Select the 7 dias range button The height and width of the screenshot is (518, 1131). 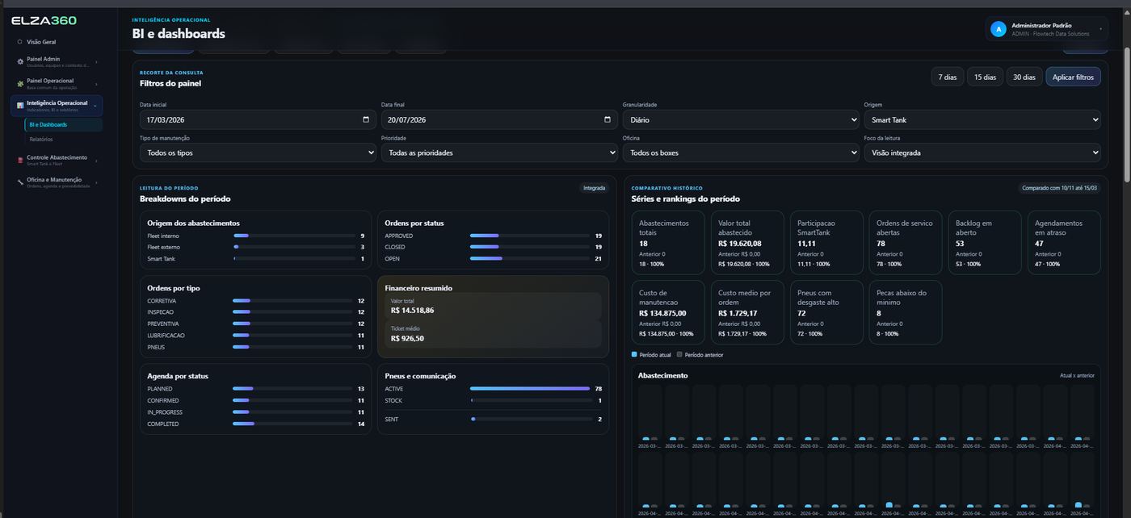pos(948,77)
